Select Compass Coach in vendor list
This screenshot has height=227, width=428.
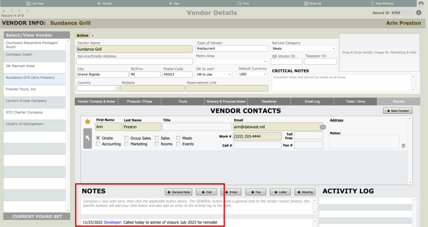point(35,56)
